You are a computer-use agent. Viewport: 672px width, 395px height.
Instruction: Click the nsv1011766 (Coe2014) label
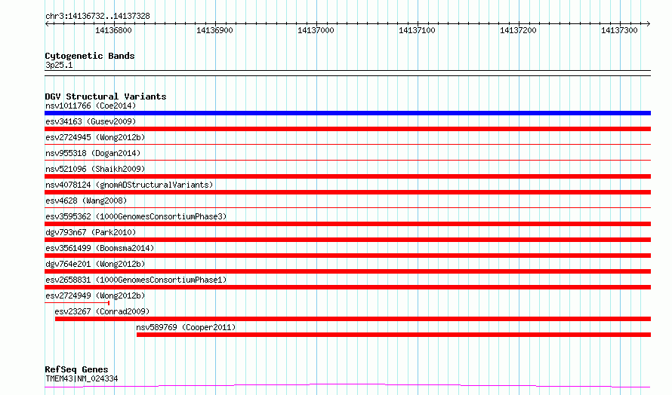(91, 106)
